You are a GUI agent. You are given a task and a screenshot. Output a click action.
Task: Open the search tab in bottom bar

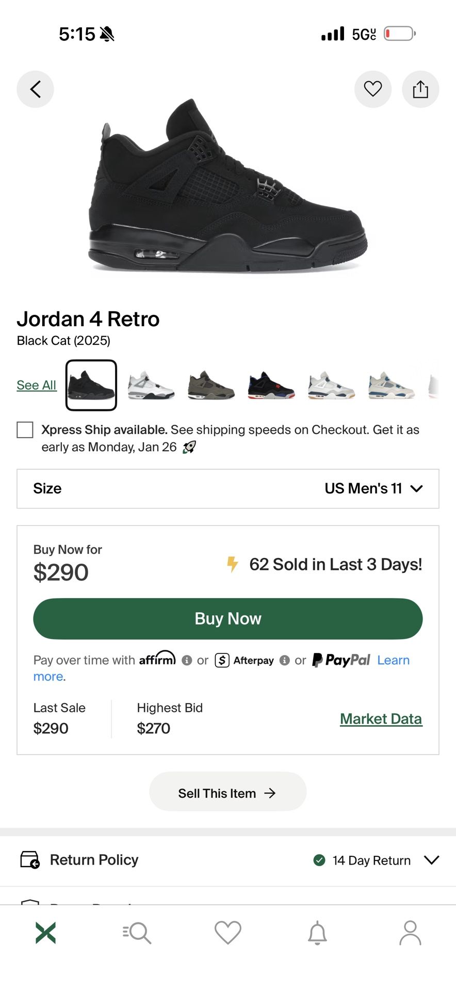pyautogui.click(x=137, y=933)
